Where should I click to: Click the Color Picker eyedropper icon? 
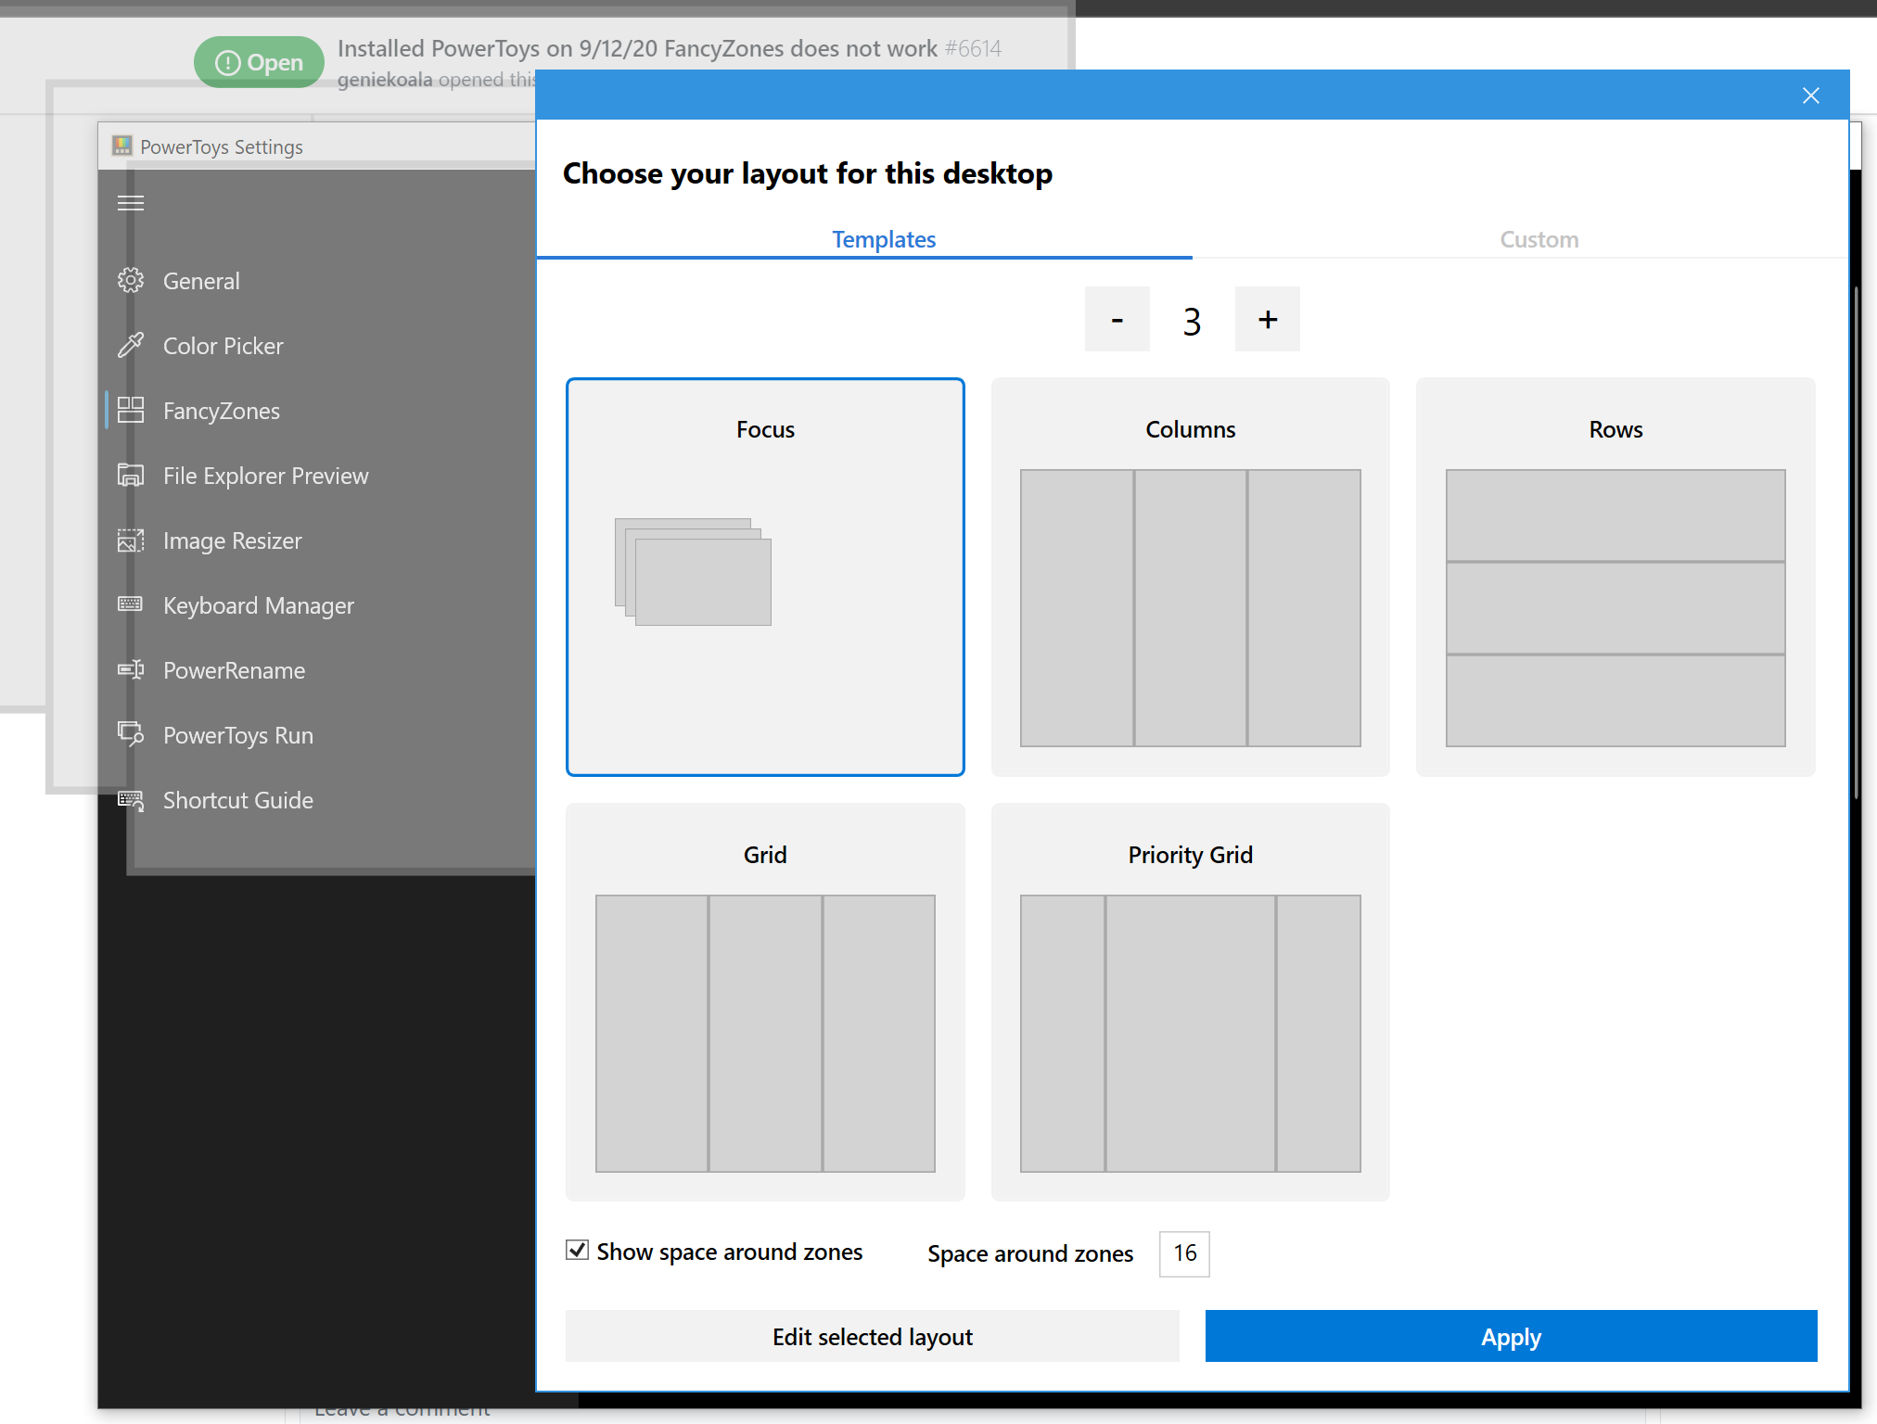click(131, 345)
